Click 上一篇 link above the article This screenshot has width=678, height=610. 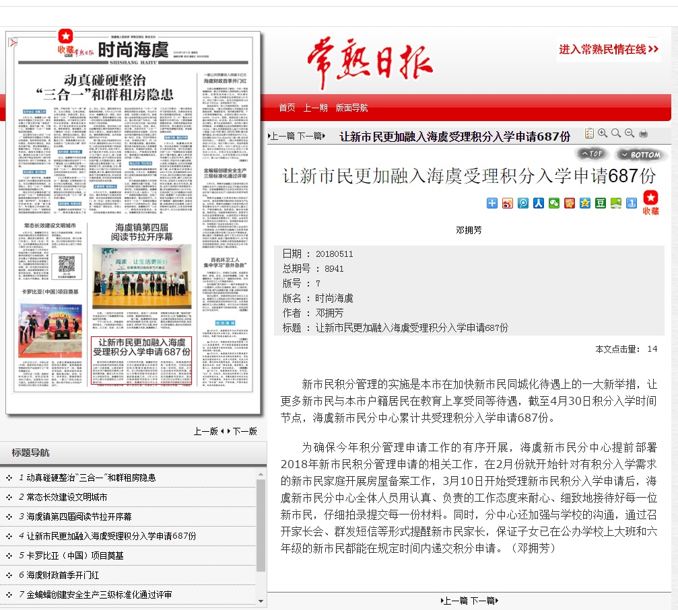(x=281, y=136)
